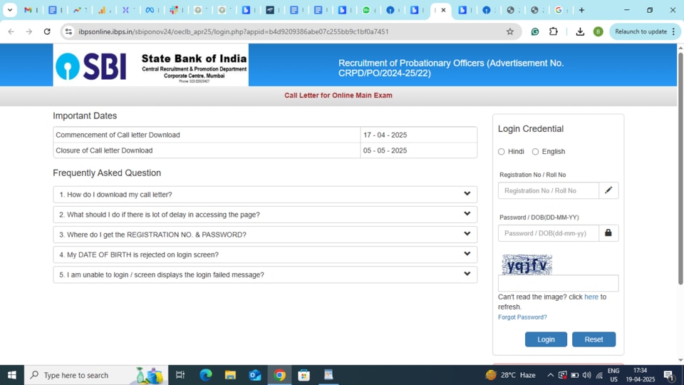Go forward using the browser forward arrow
Screen dimensions: 684x385
[28, 31]
